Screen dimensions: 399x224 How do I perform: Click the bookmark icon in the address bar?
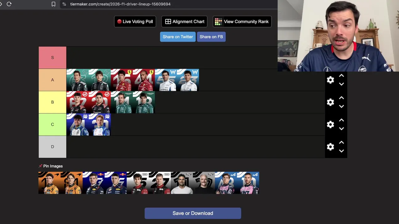point(54,4)
